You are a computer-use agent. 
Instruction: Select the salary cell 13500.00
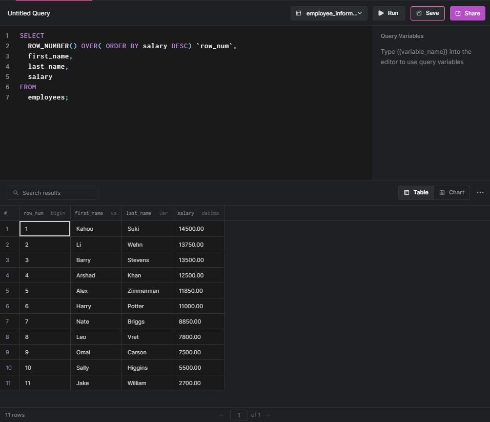coord(198,260)
